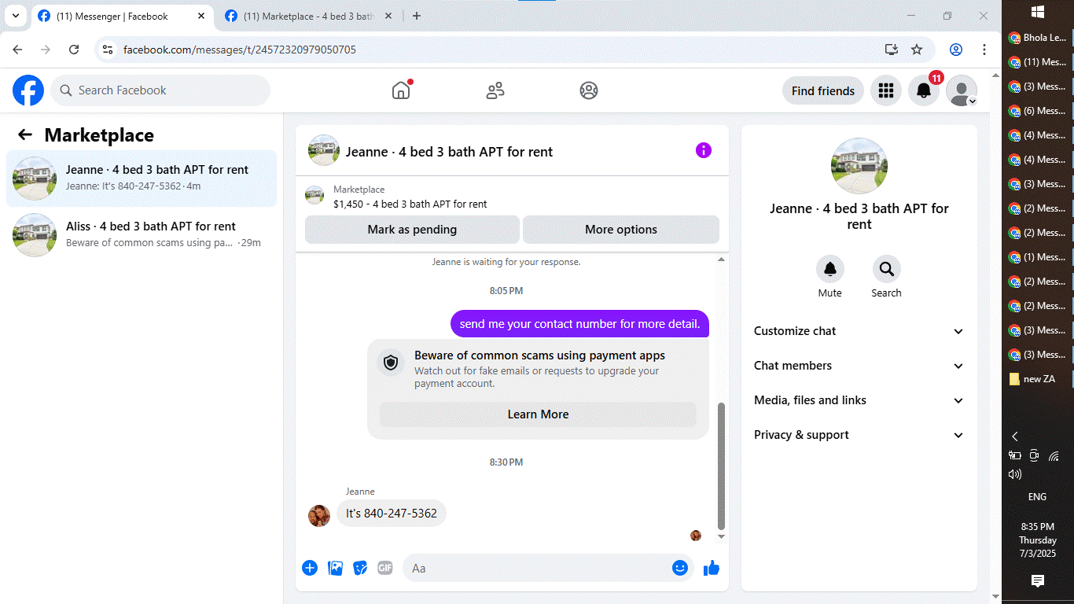Viewport: 1074px width, 604px height.
Task: Open the account profile avatar menu
Action: 962,90
